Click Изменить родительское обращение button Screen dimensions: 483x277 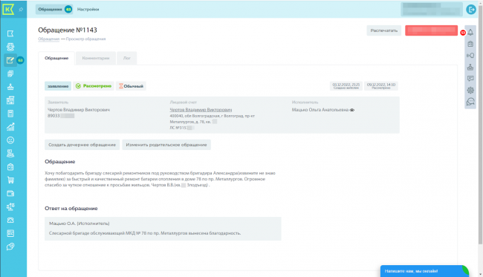coord(166,145)
